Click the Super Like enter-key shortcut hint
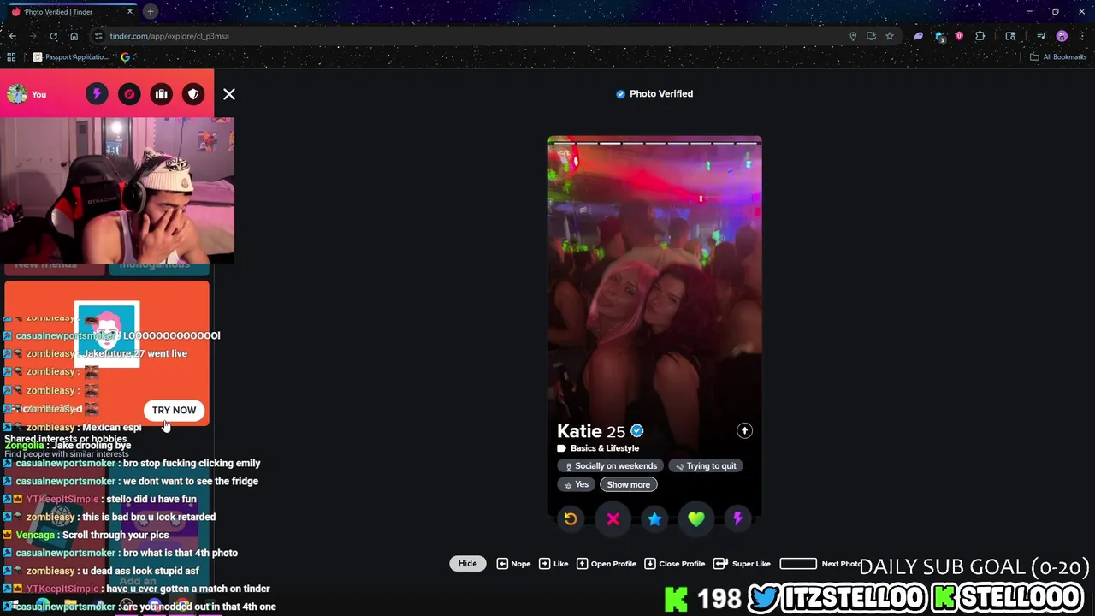1095x616 pixels. click(742, 564)
